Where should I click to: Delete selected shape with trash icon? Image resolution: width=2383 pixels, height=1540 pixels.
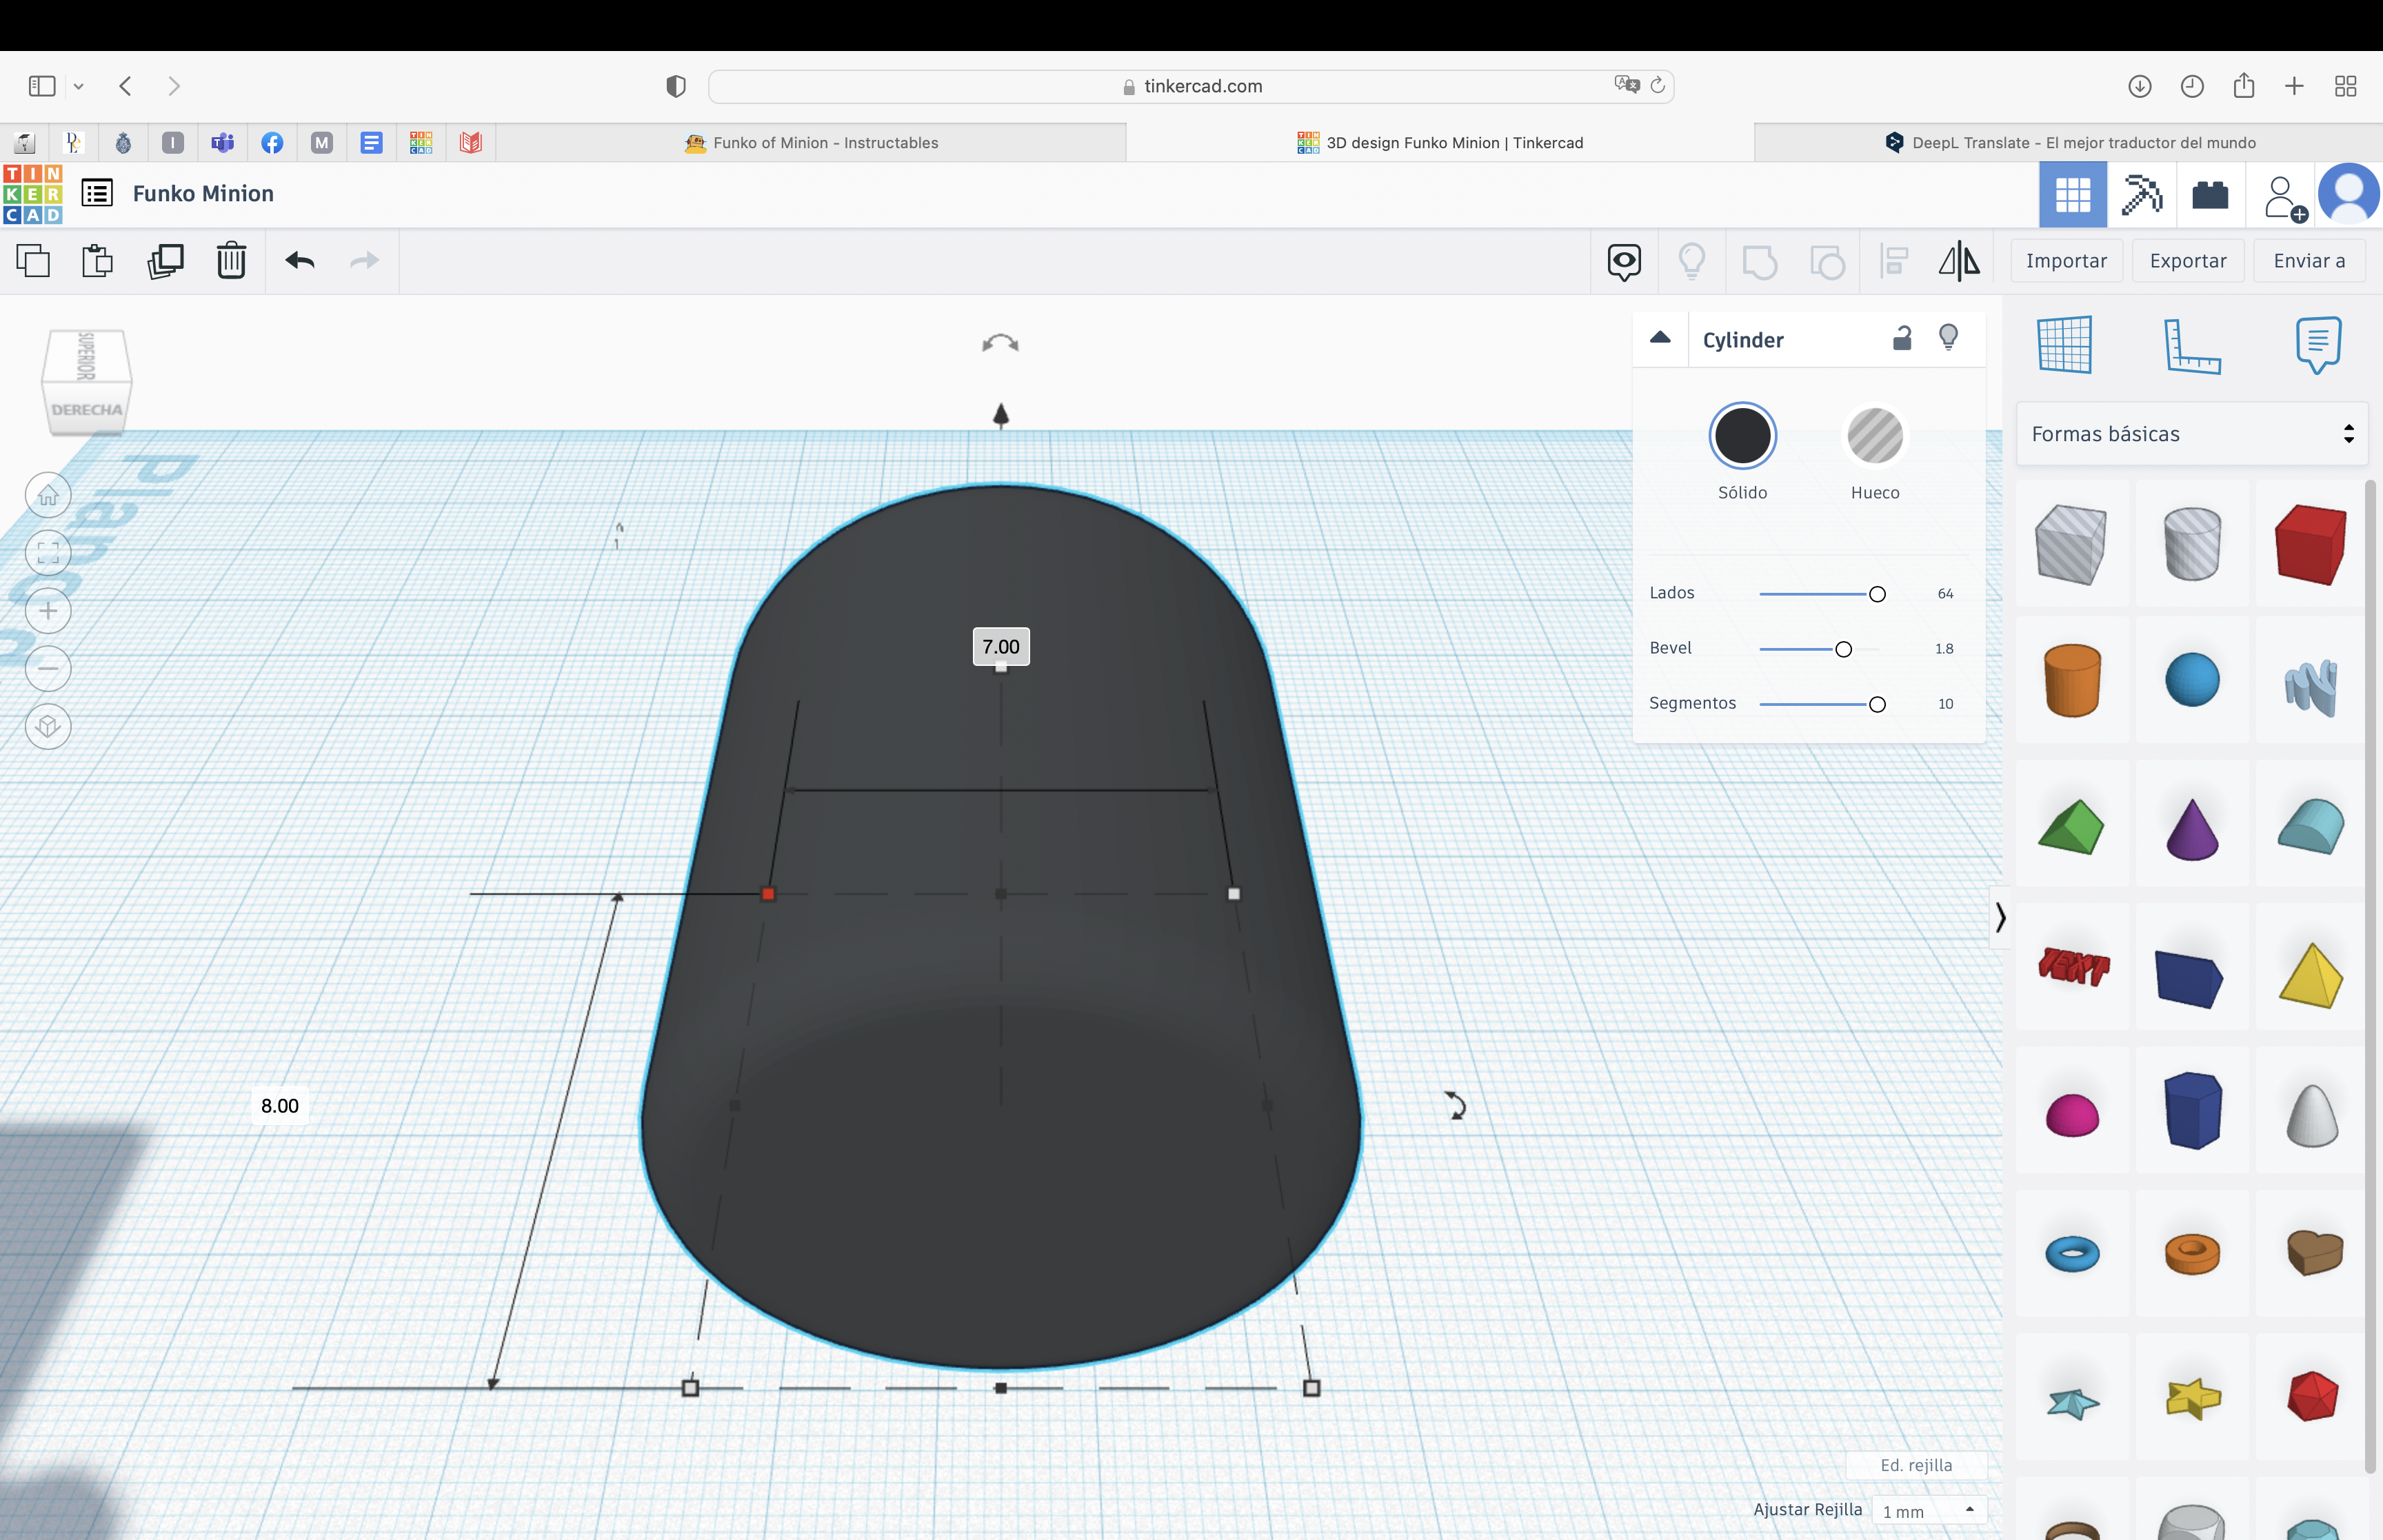[x=231, y=261]
